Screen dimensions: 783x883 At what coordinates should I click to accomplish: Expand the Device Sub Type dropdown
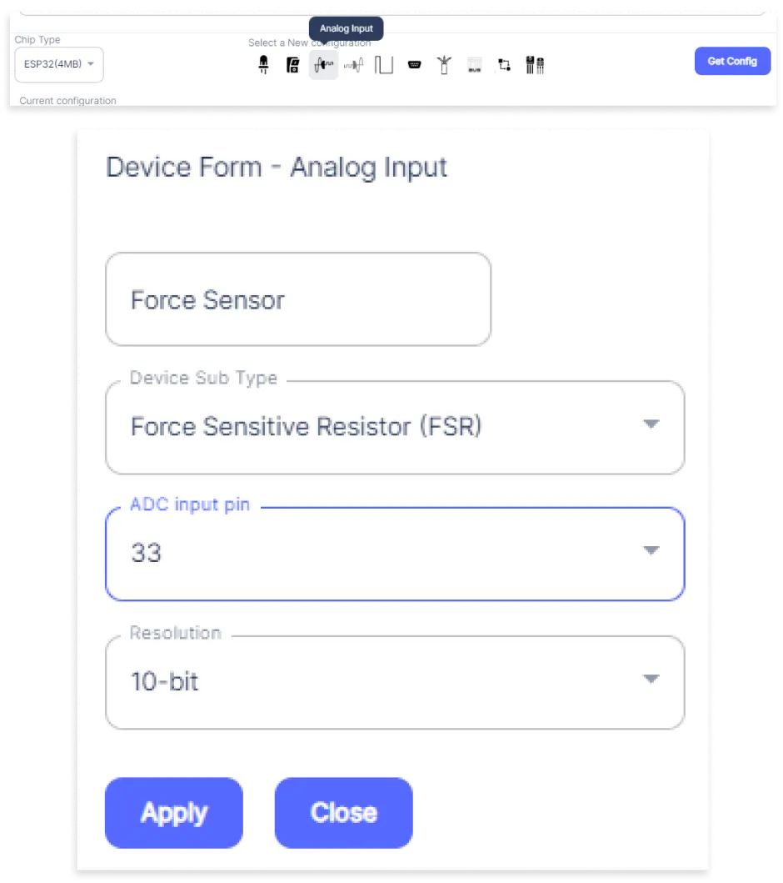tap(395, 427)
